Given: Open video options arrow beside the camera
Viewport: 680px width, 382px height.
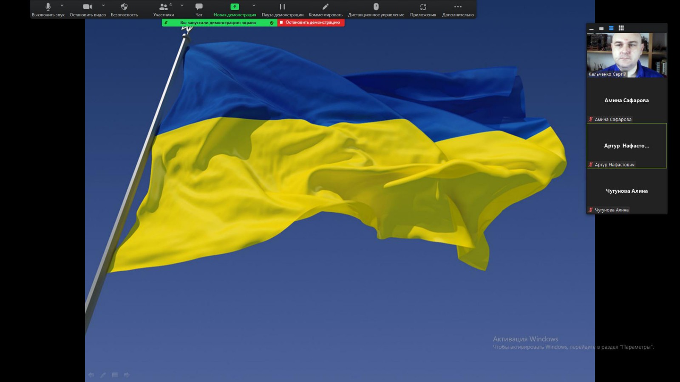Looking at the screenshot, I should (x=103, y=6).
